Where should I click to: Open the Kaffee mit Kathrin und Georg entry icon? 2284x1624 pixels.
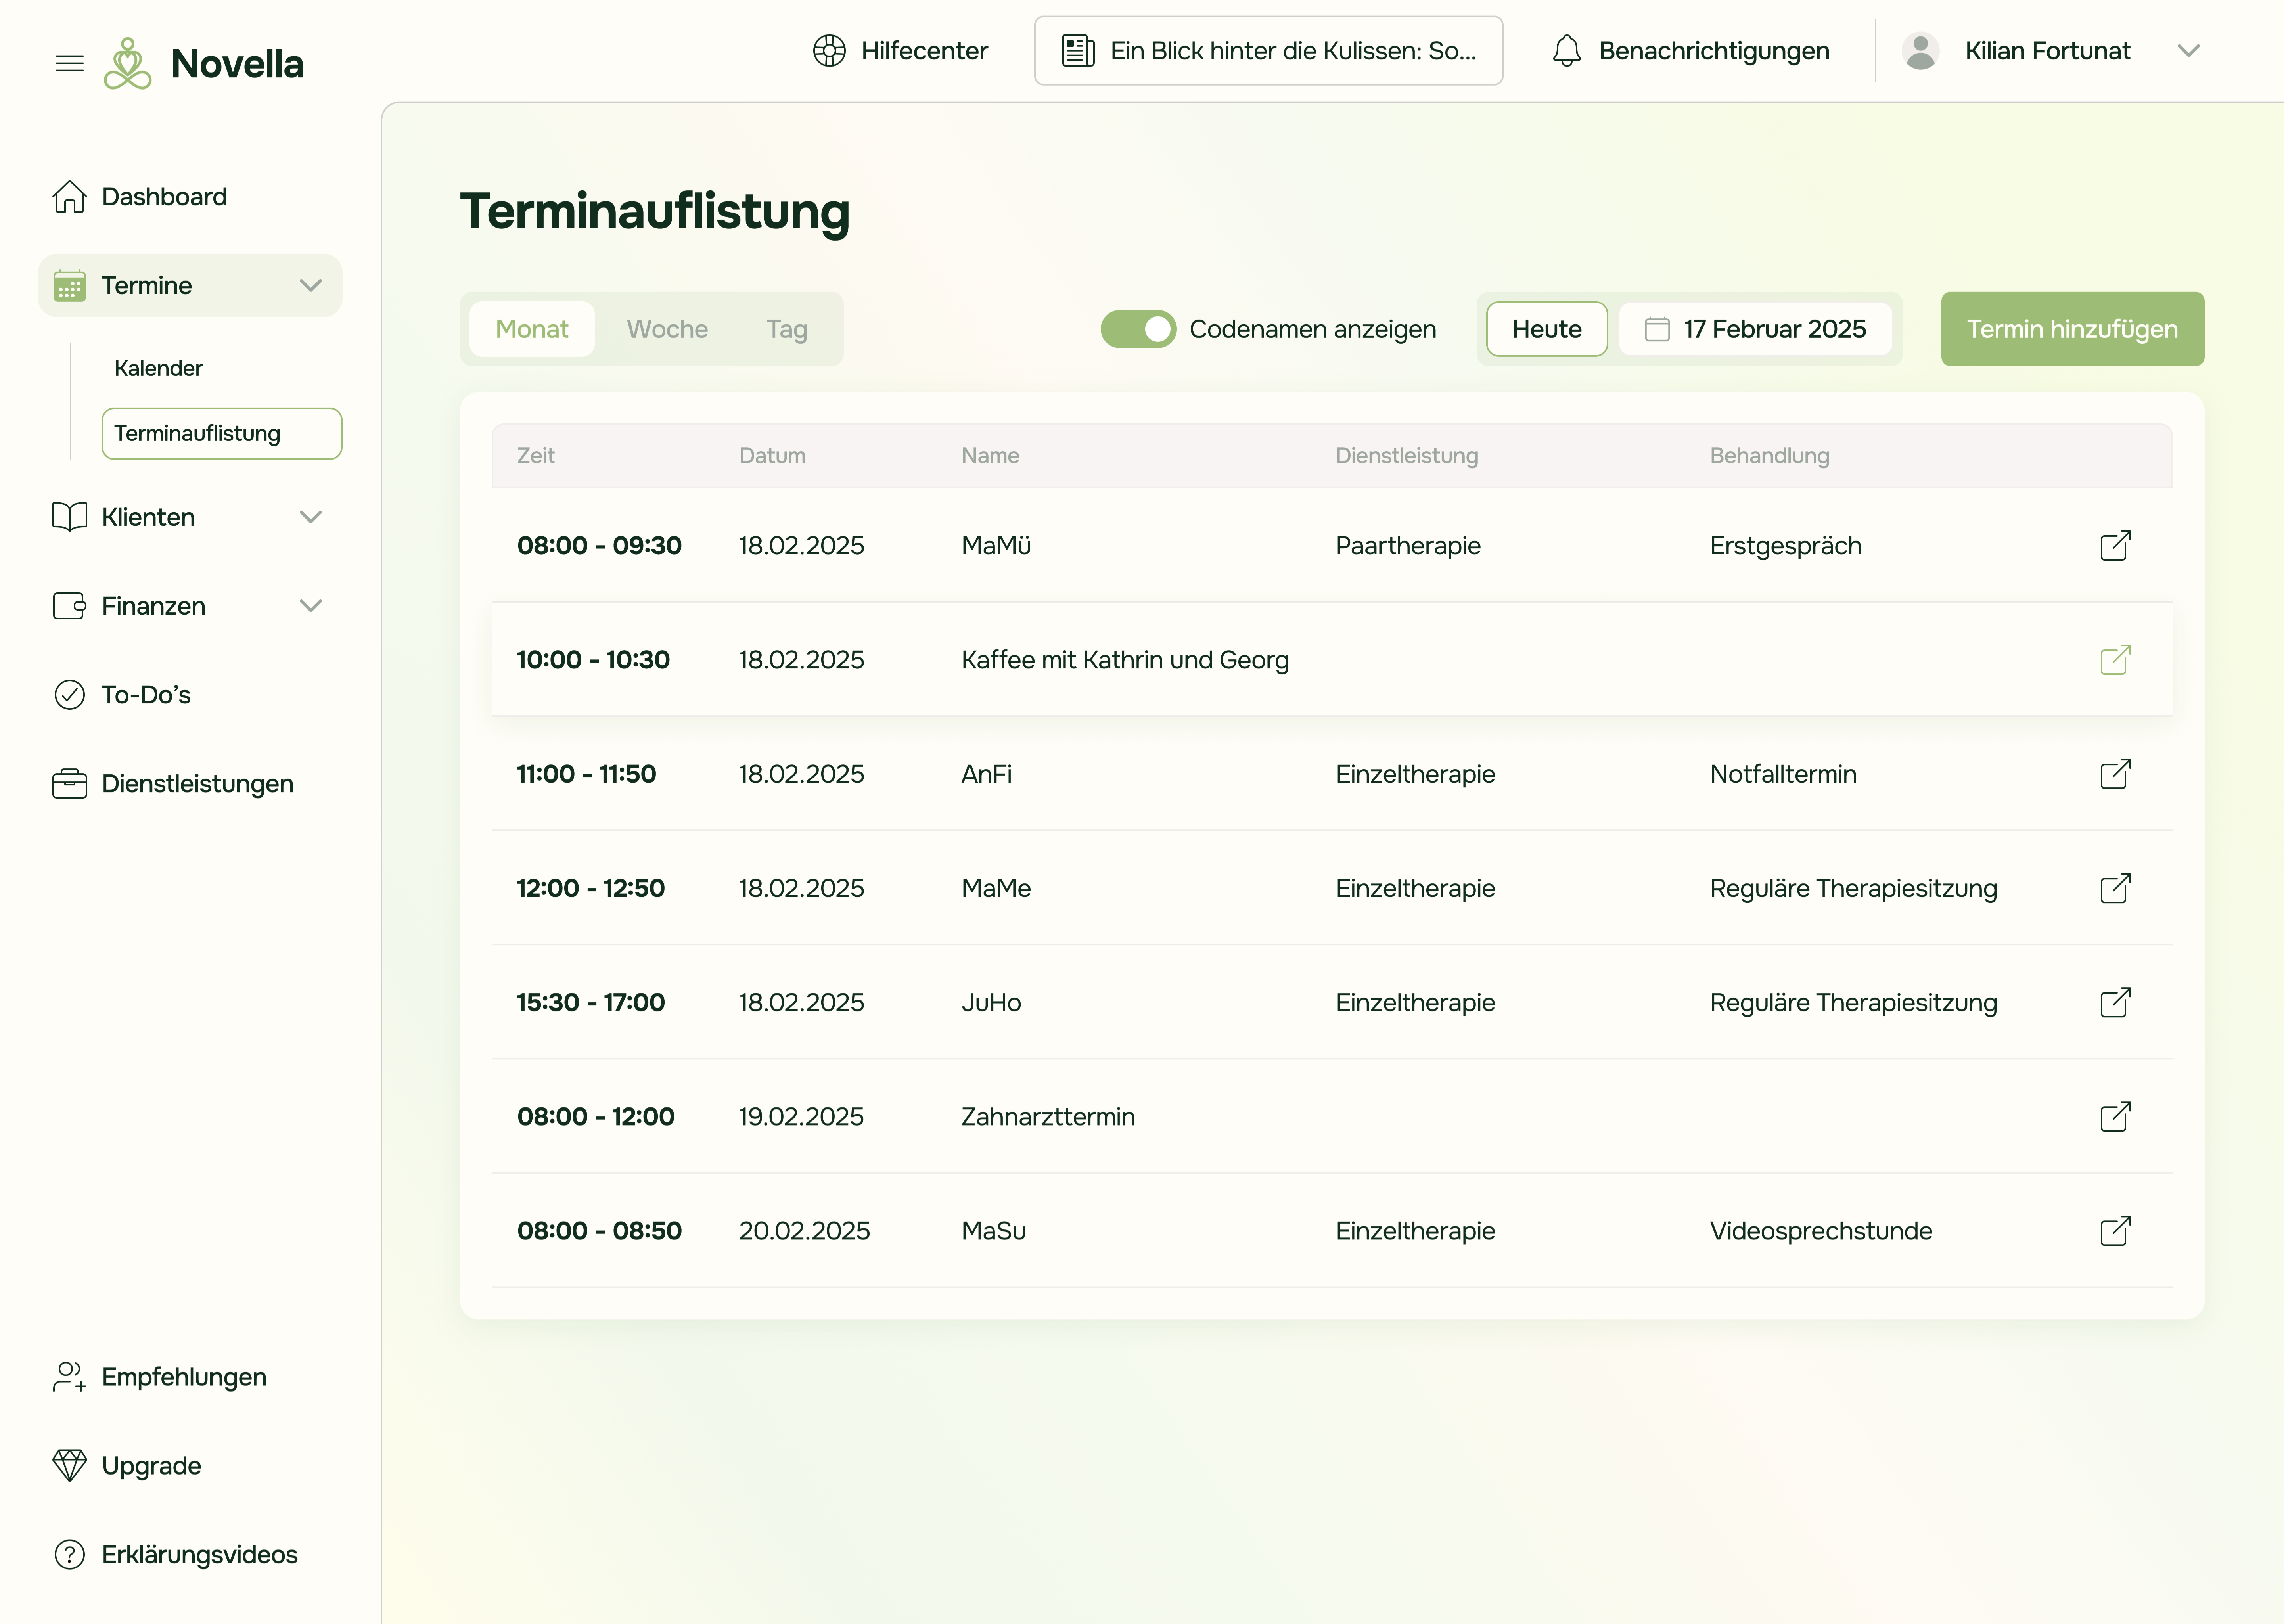pos(2115,660)
